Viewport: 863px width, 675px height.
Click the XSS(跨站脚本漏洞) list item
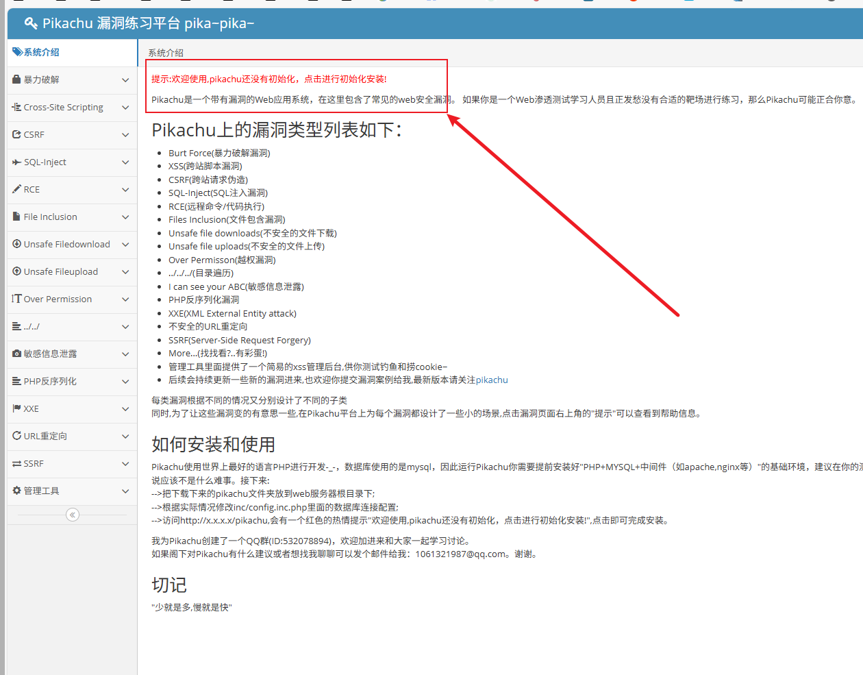pos(205,166)
